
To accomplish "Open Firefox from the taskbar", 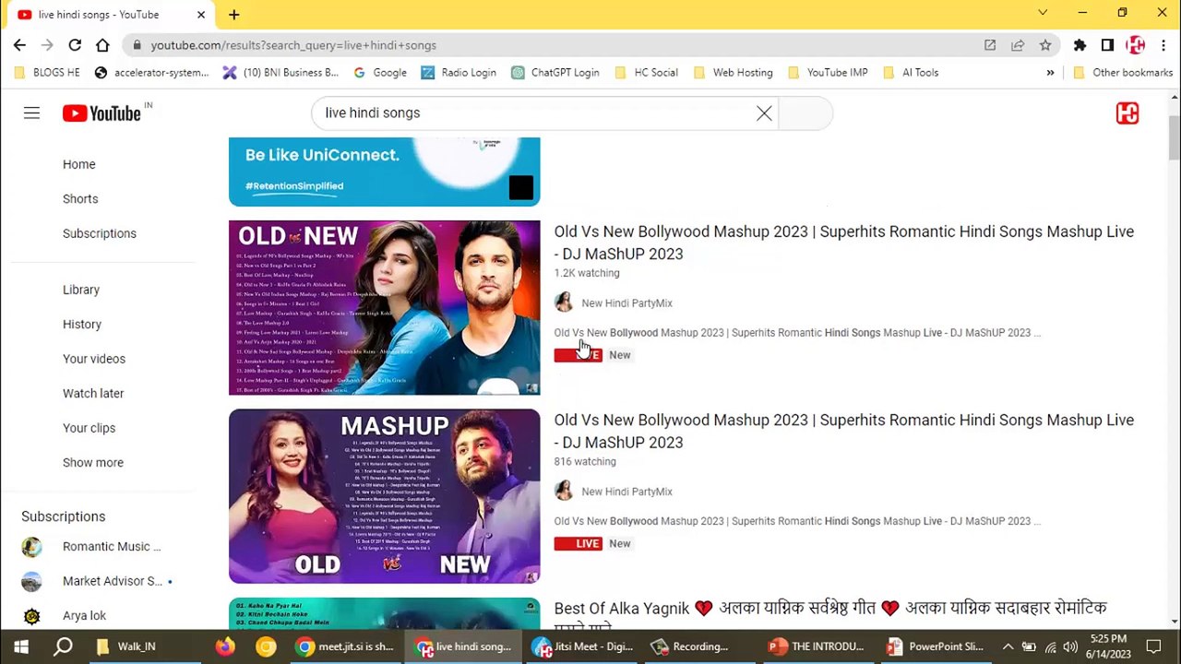I will tap(225, 646).
